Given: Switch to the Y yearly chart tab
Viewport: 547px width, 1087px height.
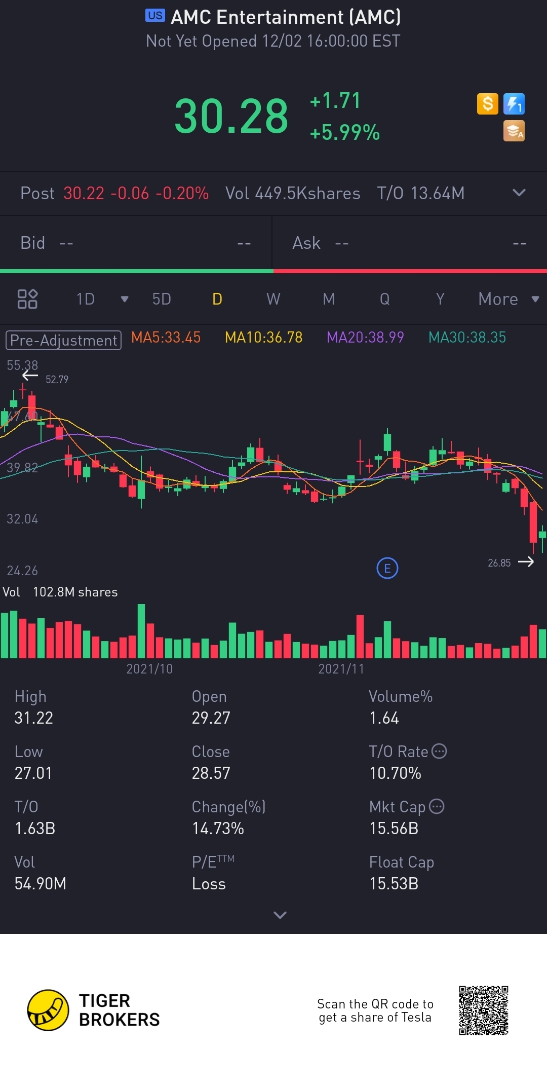Looking at the screenshot, I should pyautogui.click(x=440, y=299).
